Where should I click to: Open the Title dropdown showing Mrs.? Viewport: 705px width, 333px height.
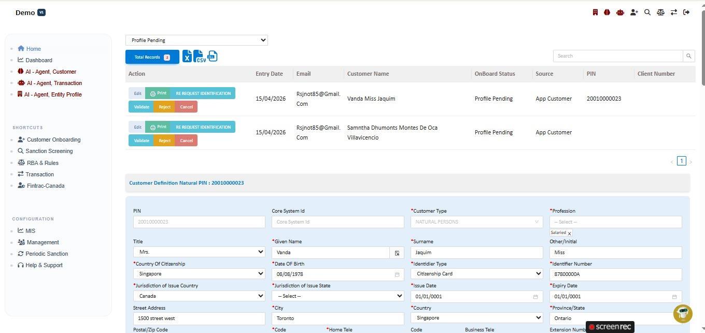199,252
